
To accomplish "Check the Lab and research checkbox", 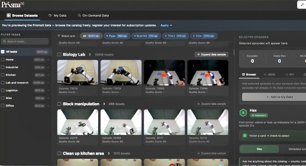I will pos(3,83).
